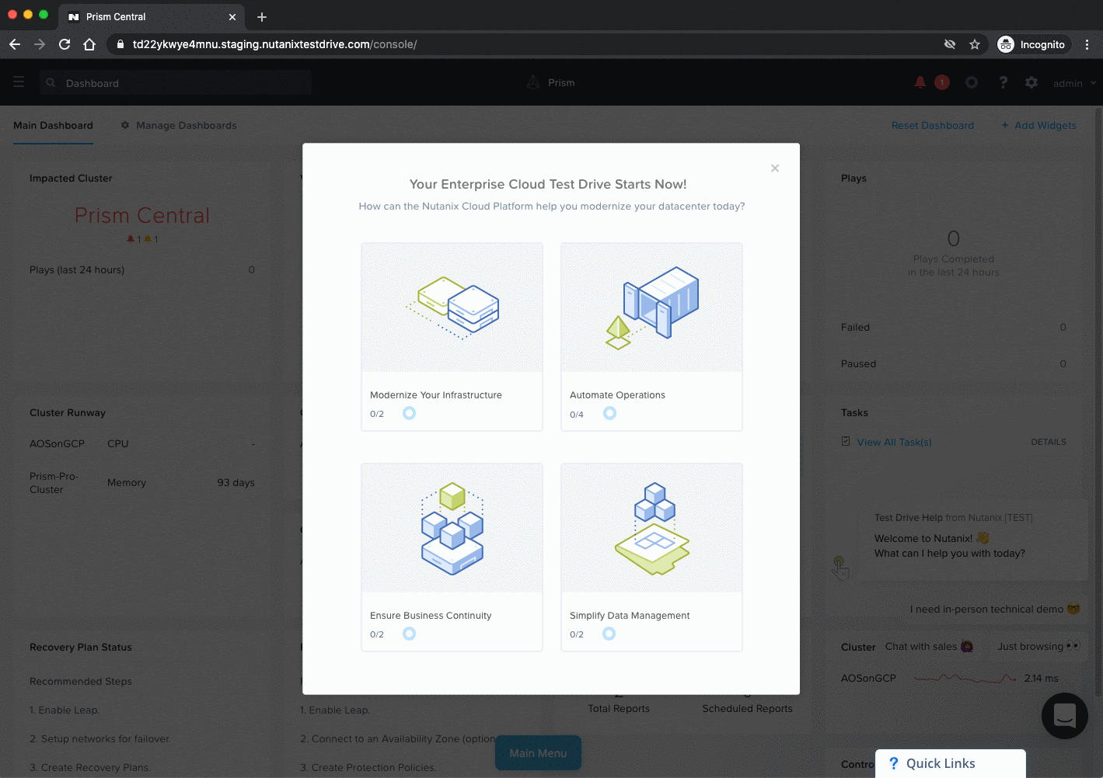Open the red alert count badge
This screenshot has height=778, width=1103.
(942, 82)
